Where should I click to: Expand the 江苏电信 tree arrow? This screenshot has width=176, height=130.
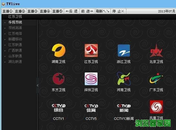point(5,34)
